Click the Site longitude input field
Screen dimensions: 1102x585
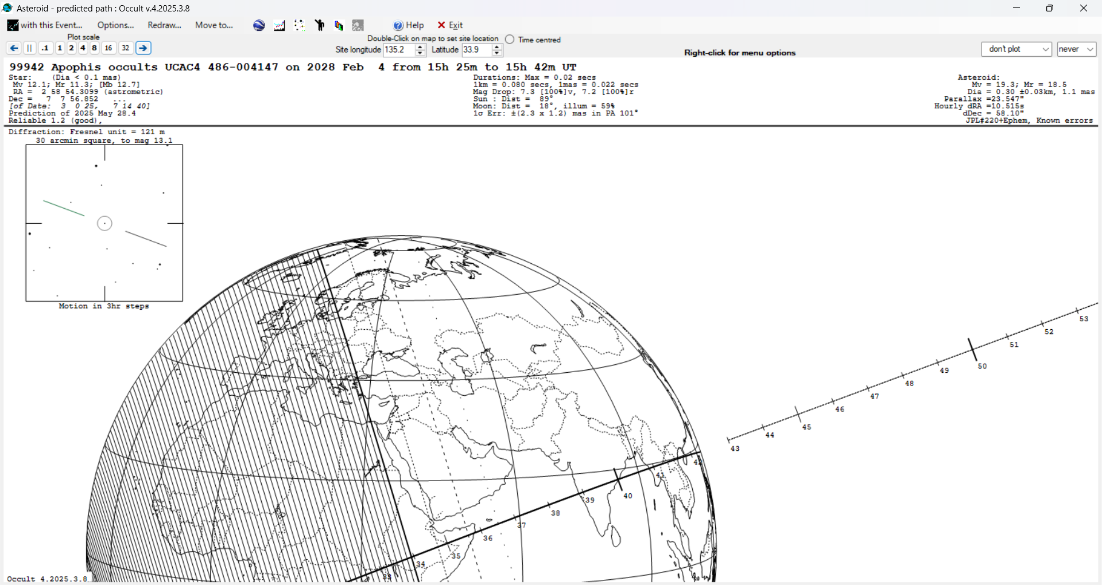(399, 50)
